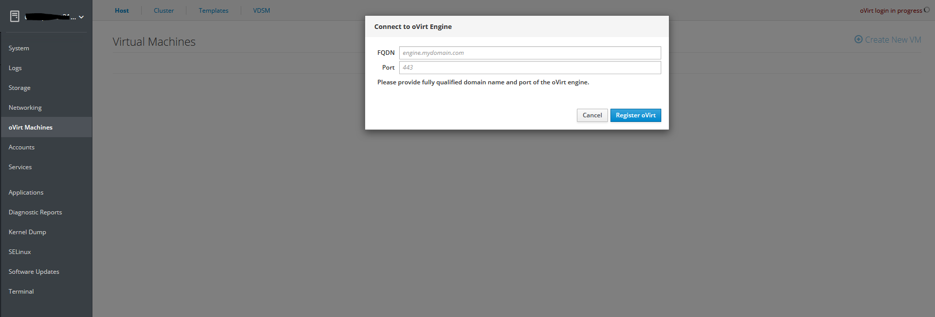Focus the FQDN input field
Viewport: 935px width, 317px height.
[530, 53]
